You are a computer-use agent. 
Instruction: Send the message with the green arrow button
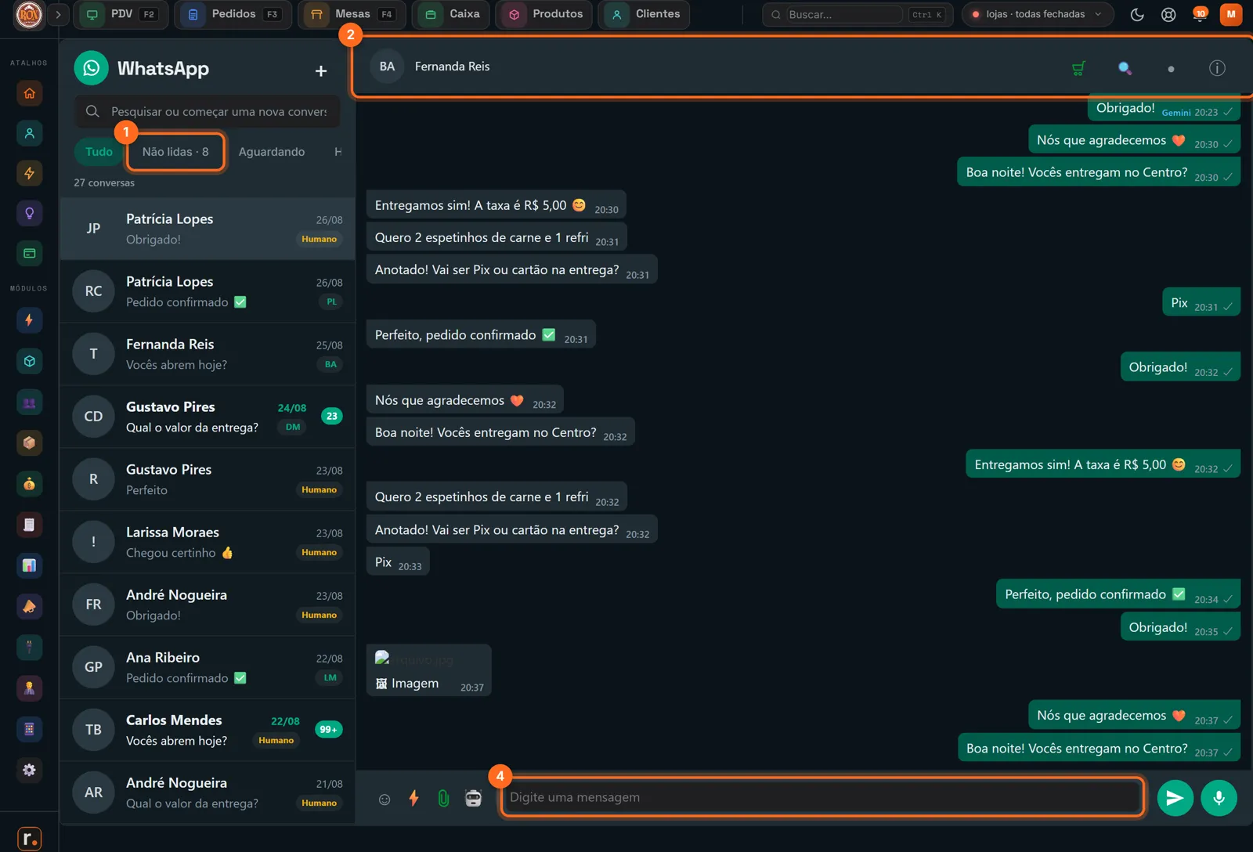1175,798
